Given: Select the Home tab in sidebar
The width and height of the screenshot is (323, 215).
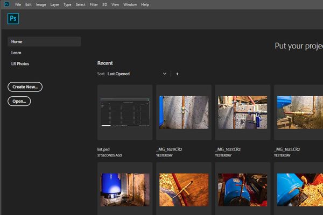Looking at the screenshot, I should point(44,41).
